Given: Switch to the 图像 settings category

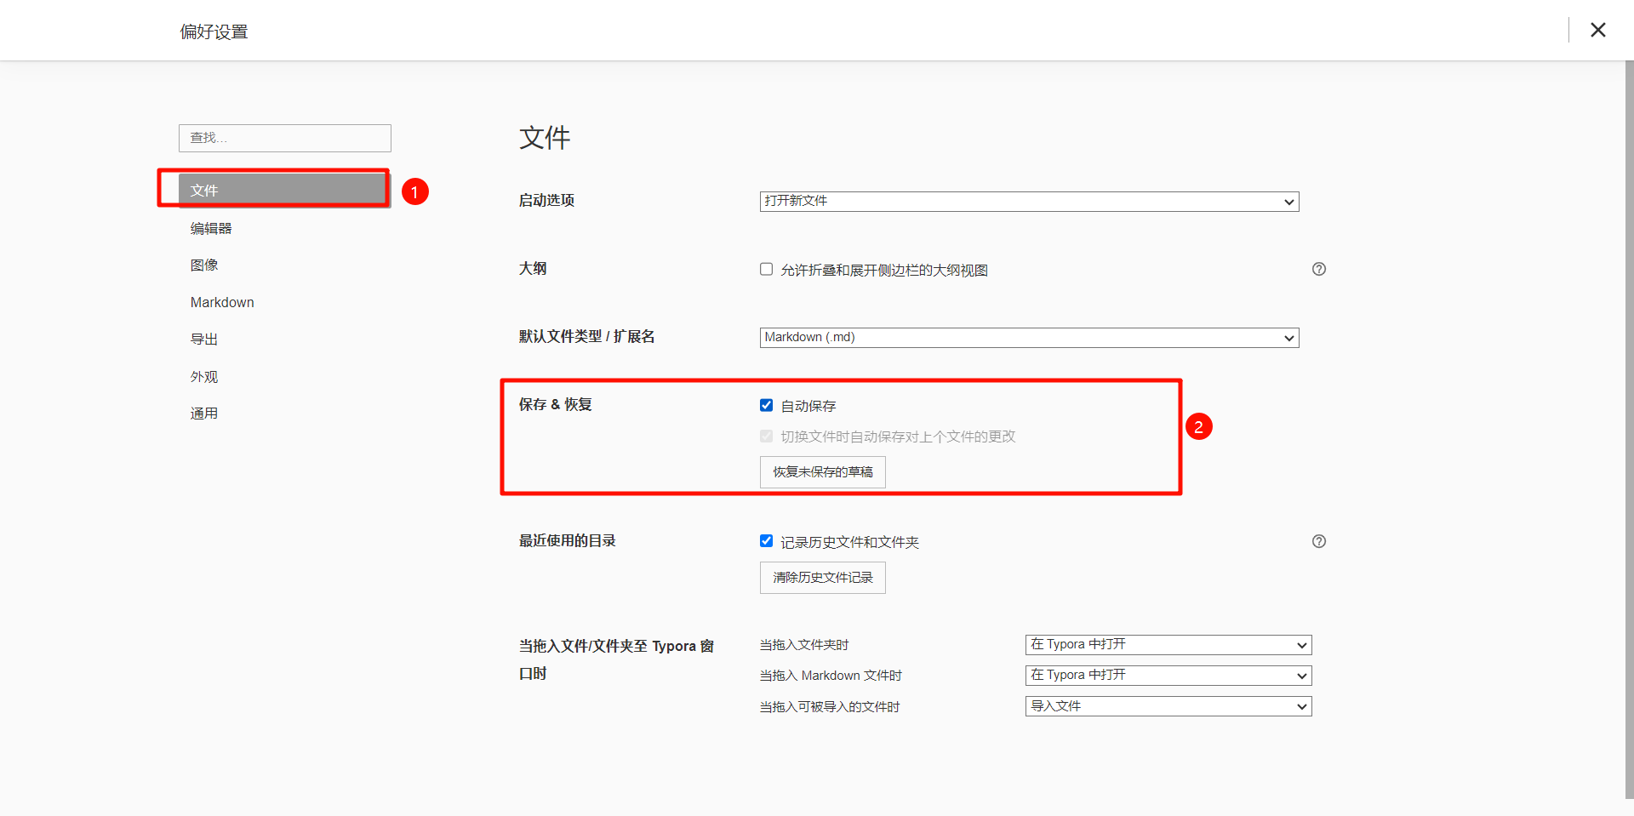Looking at the screenshot, I should (204, 265).
